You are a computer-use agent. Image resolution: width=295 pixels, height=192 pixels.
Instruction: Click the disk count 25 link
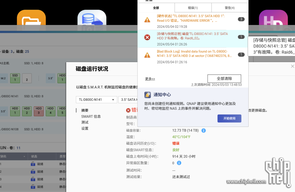coord(27,52)
